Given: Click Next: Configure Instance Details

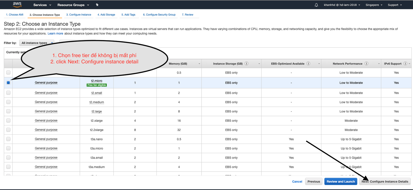Looking at the screenshot, I should [385, 182].
